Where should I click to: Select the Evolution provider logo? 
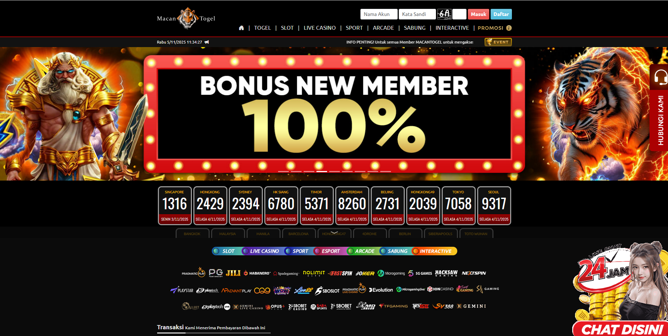click(381, 290)
